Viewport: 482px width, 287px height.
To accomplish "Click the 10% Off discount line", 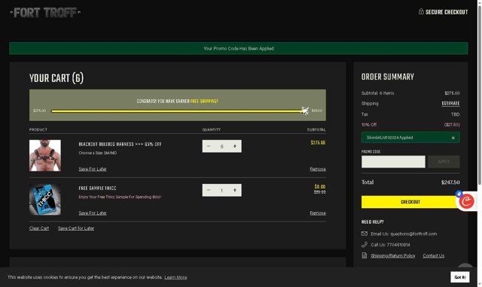I will [x=410, y=125].
